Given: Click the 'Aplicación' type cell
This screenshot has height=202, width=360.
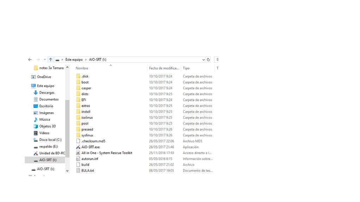Looking at the screenshot, I should click(x=191, y=147).
